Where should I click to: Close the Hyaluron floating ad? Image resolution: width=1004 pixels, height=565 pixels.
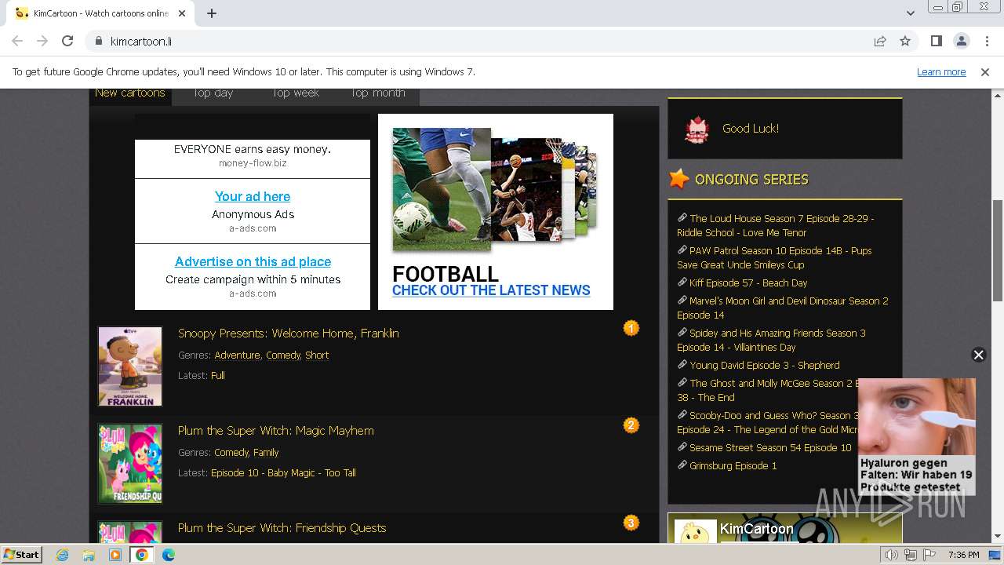(978, 355)
